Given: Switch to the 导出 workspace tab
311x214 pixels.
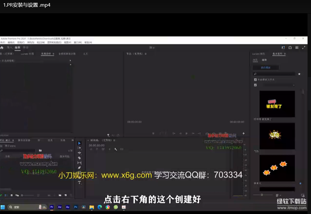Looking at the screenshot, I should click(25, 47).
